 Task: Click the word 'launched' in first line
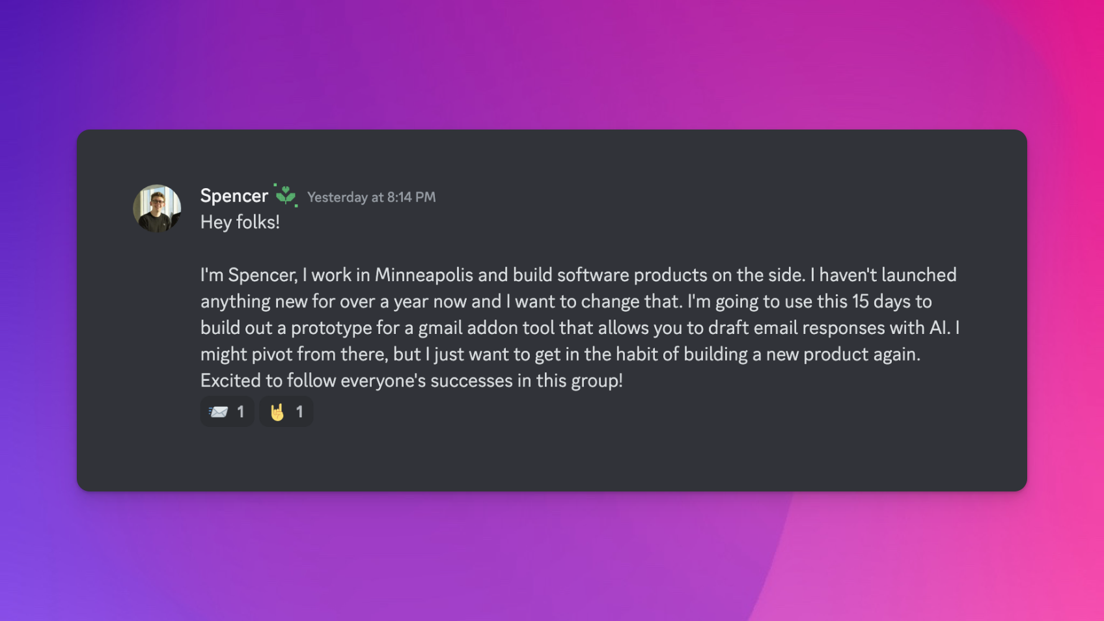918,275
